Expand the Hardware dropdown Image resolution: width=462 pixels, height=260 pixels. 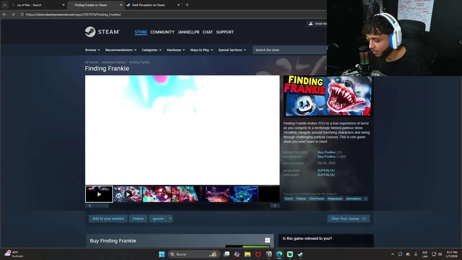click(176, 50)
